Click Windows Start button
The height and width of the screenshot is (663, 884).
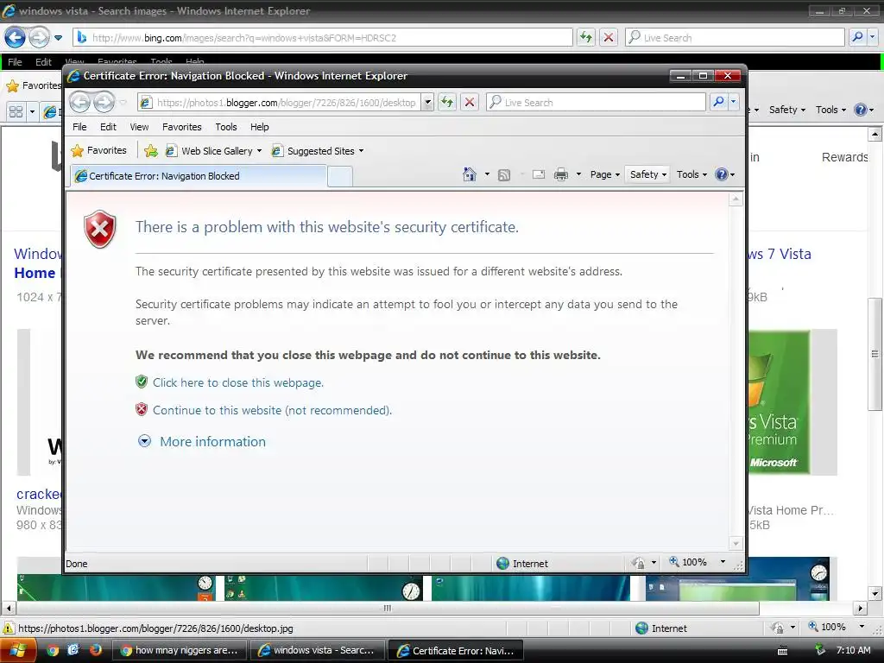17,651
